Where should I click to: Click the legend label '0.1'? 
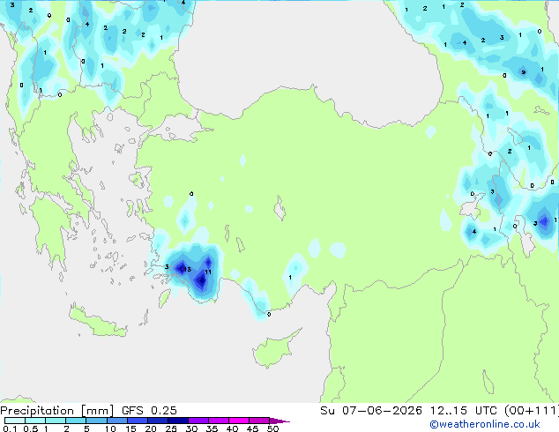(x=10, y=428)
